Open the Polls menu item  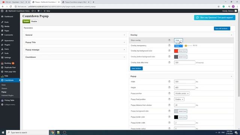tap(6, 76)
